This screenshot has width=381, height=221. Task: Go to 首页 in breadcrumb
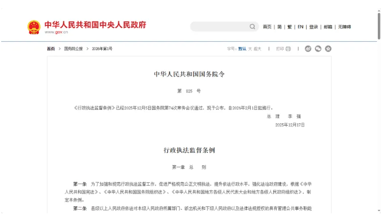click(51, 49)
